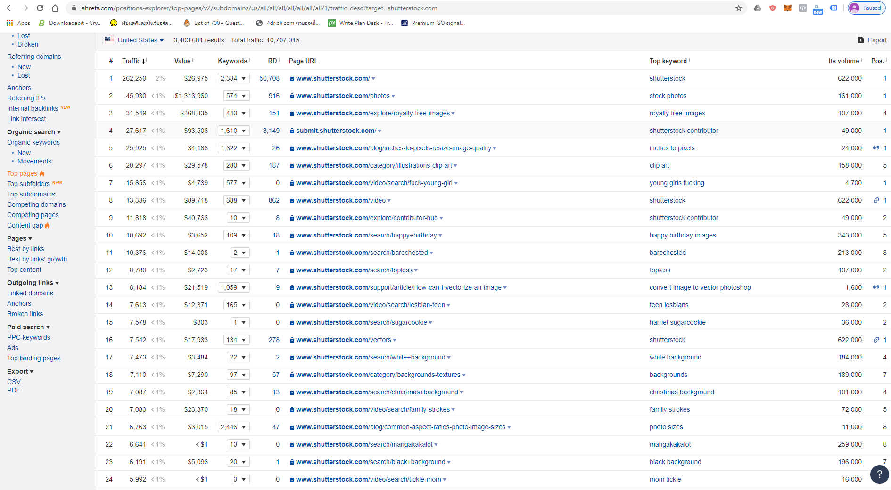Screen dimensions: 891x490
Task: Open Link intersect in the sidebar
Action: pos(26,119)
